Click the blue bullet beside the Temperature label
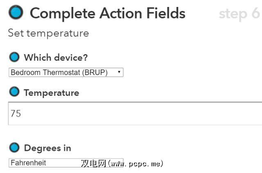262x173 pixels. click(x=14, y=92)
